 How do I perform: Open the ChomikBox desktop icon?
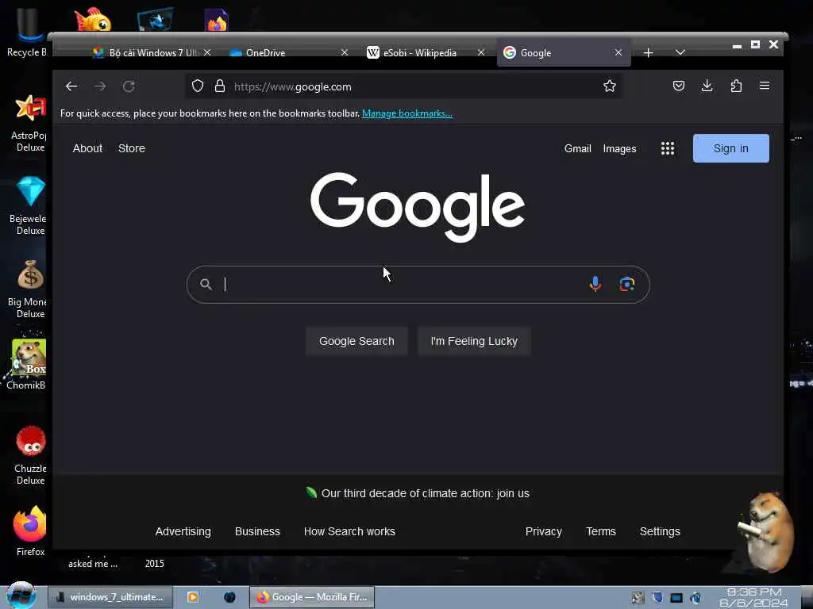click(27, 365)
